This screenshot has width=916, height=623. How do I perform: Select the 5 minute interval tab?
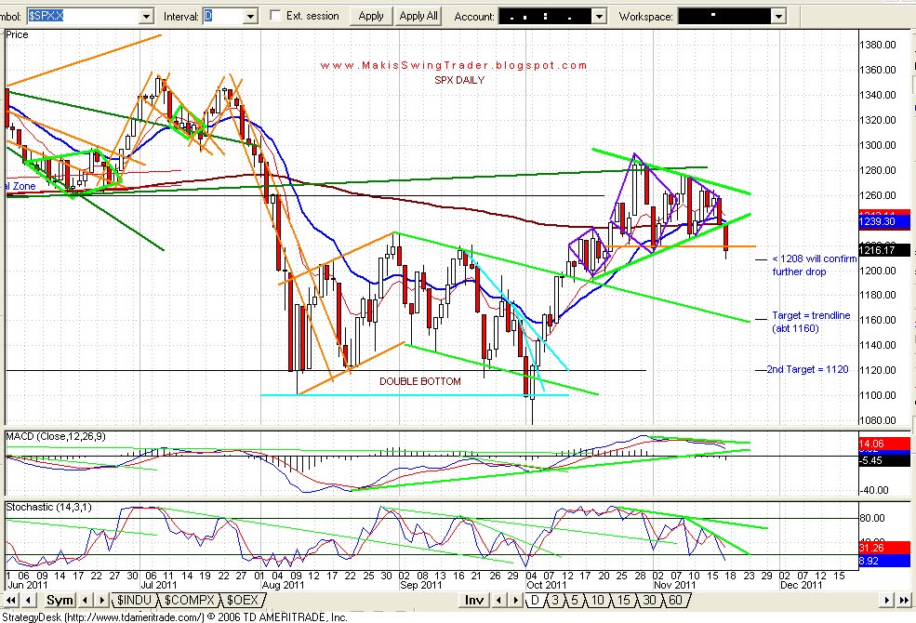(575, 600)
